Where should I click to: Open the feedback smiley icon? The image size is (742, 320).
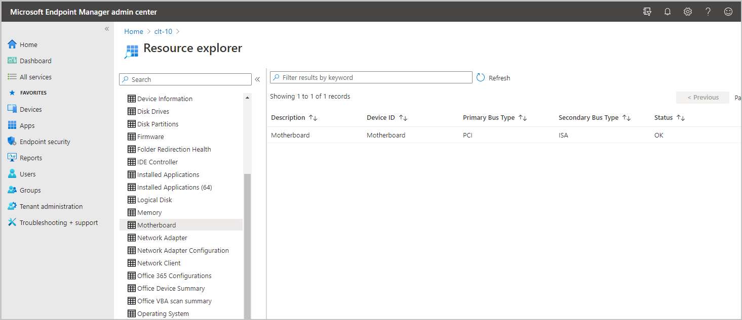(x=728, y=12)
